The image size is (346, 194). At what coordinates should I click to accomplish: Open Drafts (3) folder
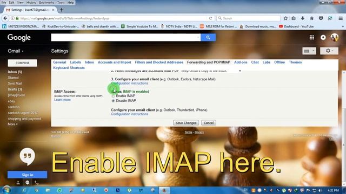coord(15,89)
